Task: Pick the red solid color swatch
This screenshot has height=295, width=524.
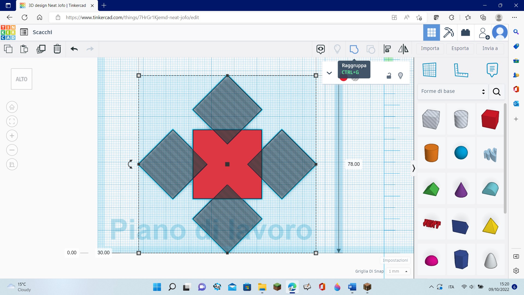Action: pos(343,79)
